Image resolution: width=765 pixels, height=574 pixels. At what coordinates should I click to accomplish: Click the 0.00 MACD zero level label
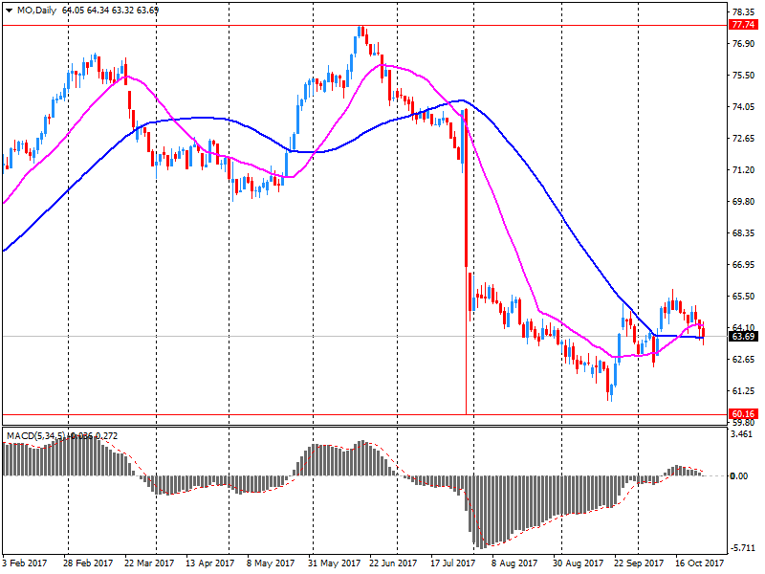(x=739, y=475)
